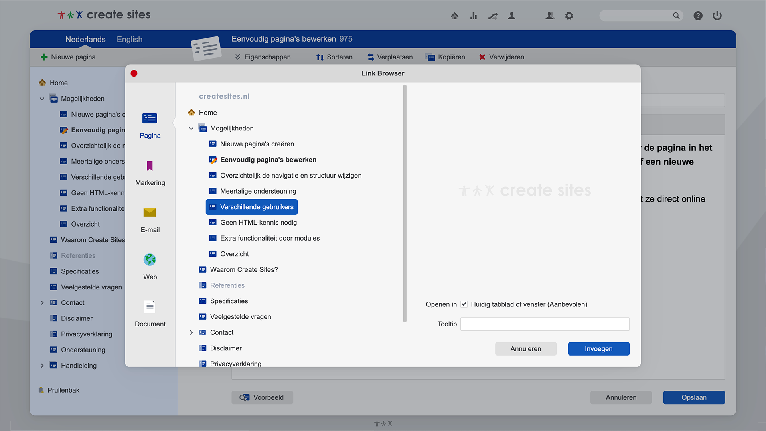Open Prullenbak trash in sidebar

[x=59, y=390]
